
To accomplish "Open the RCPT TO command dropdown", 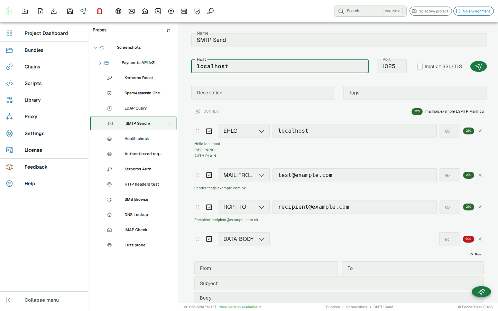I will [x=244, y=207].
